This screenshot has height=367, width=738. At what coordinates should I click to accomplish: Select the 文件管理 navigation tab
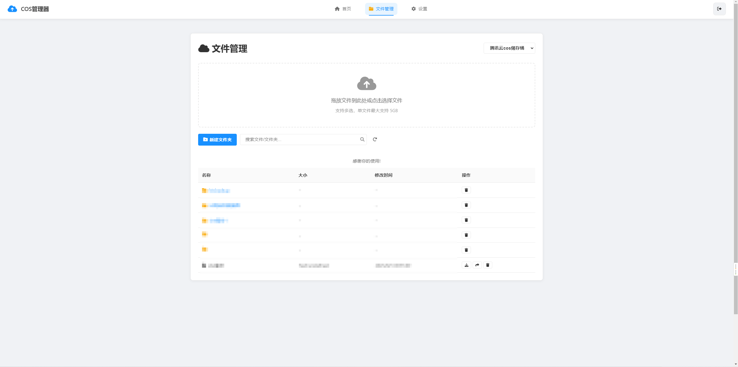click(x=381, y=9)
